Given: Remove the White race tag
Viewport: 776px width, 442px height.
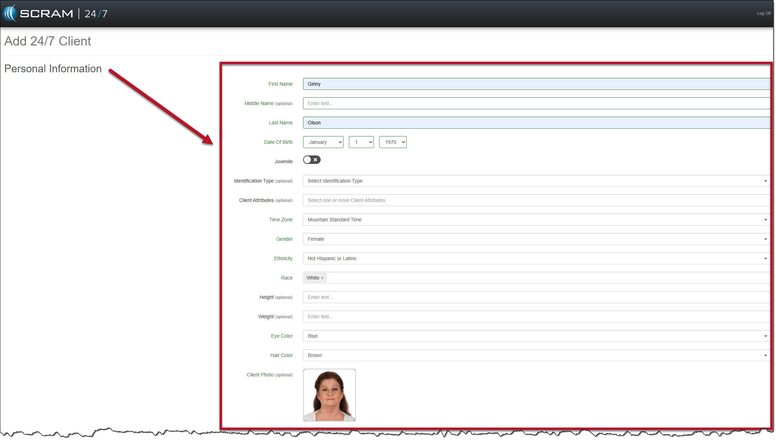Looking at the screenshot, I should pos(322,278).
